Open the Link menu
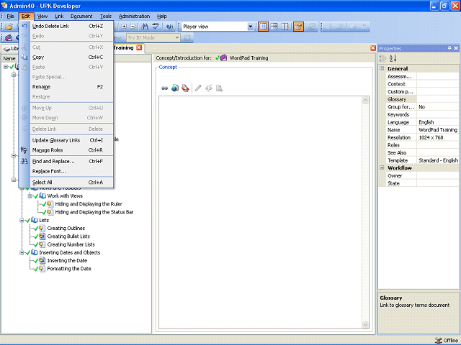The width and height of the screenshot is (461, 345). pos(59,17)
